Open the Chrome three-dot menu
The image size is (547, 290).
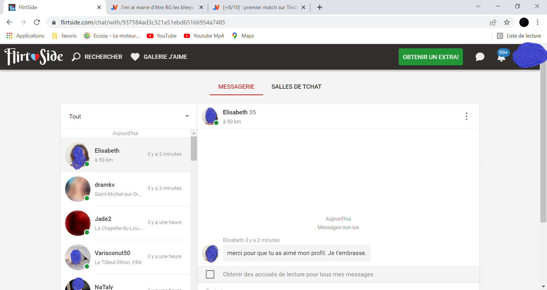pyautogui.click(x=538, y=22)
